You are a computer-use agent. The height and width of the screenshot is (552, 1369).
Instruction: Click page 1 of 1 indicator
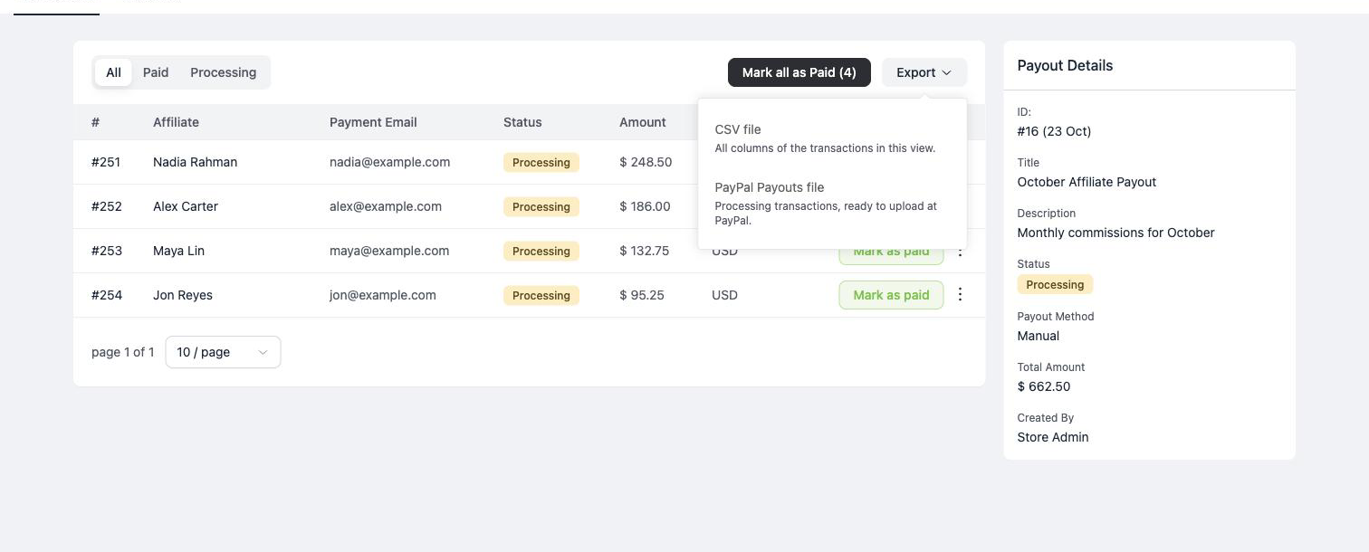tap(123, 352)
